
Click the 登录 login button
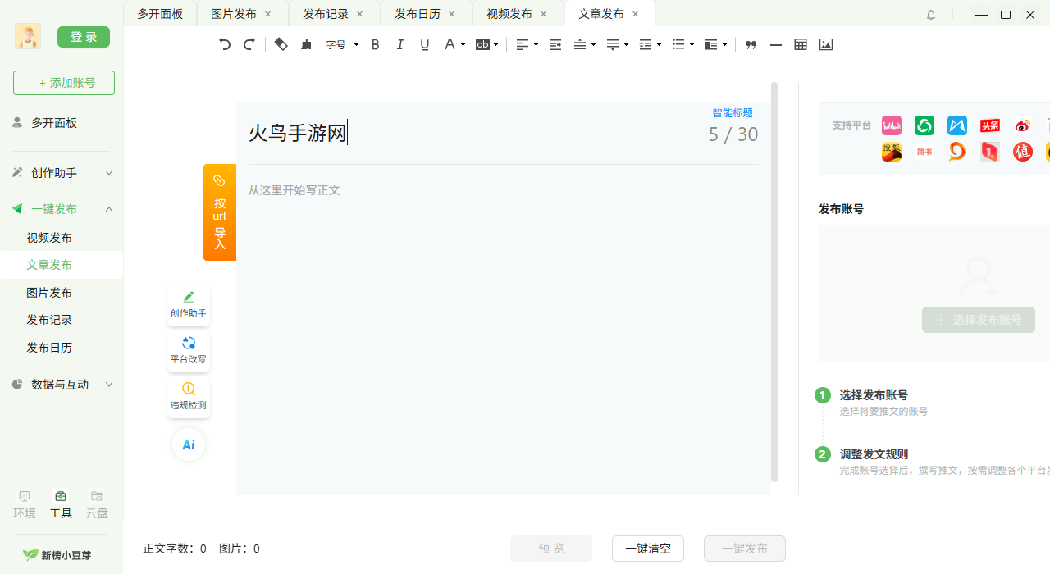point(84,37)
